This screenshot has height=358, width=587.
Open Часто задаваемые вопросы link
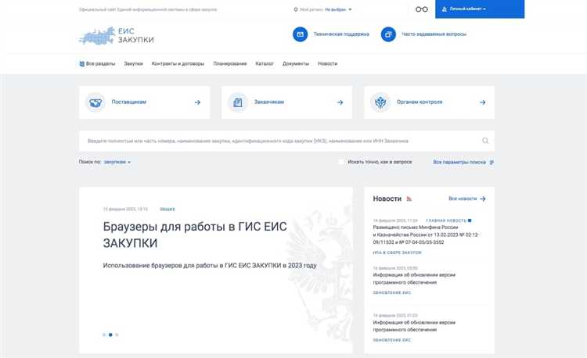[434, 34]
